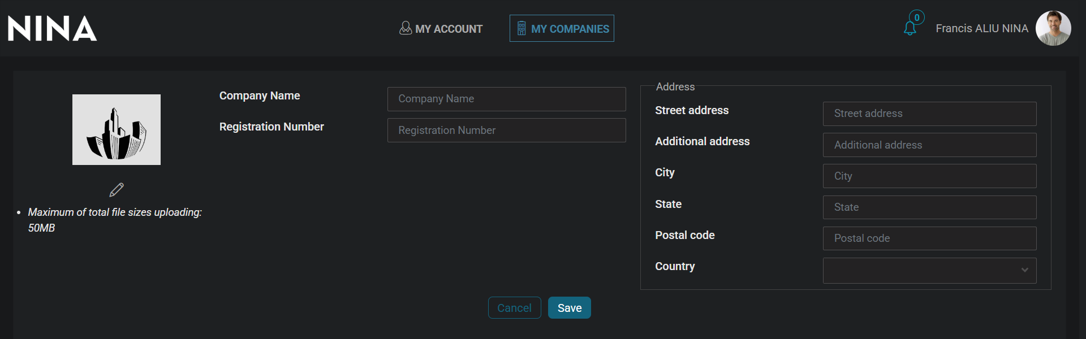Select the State text field
The height and width of the screenshot is (339, 1086).
929,207
